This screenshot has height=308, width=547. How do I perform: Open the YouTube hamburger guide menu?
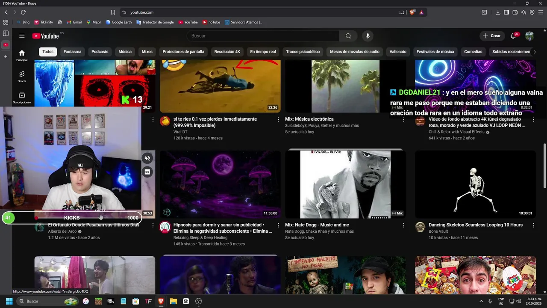tap(22, 36)
